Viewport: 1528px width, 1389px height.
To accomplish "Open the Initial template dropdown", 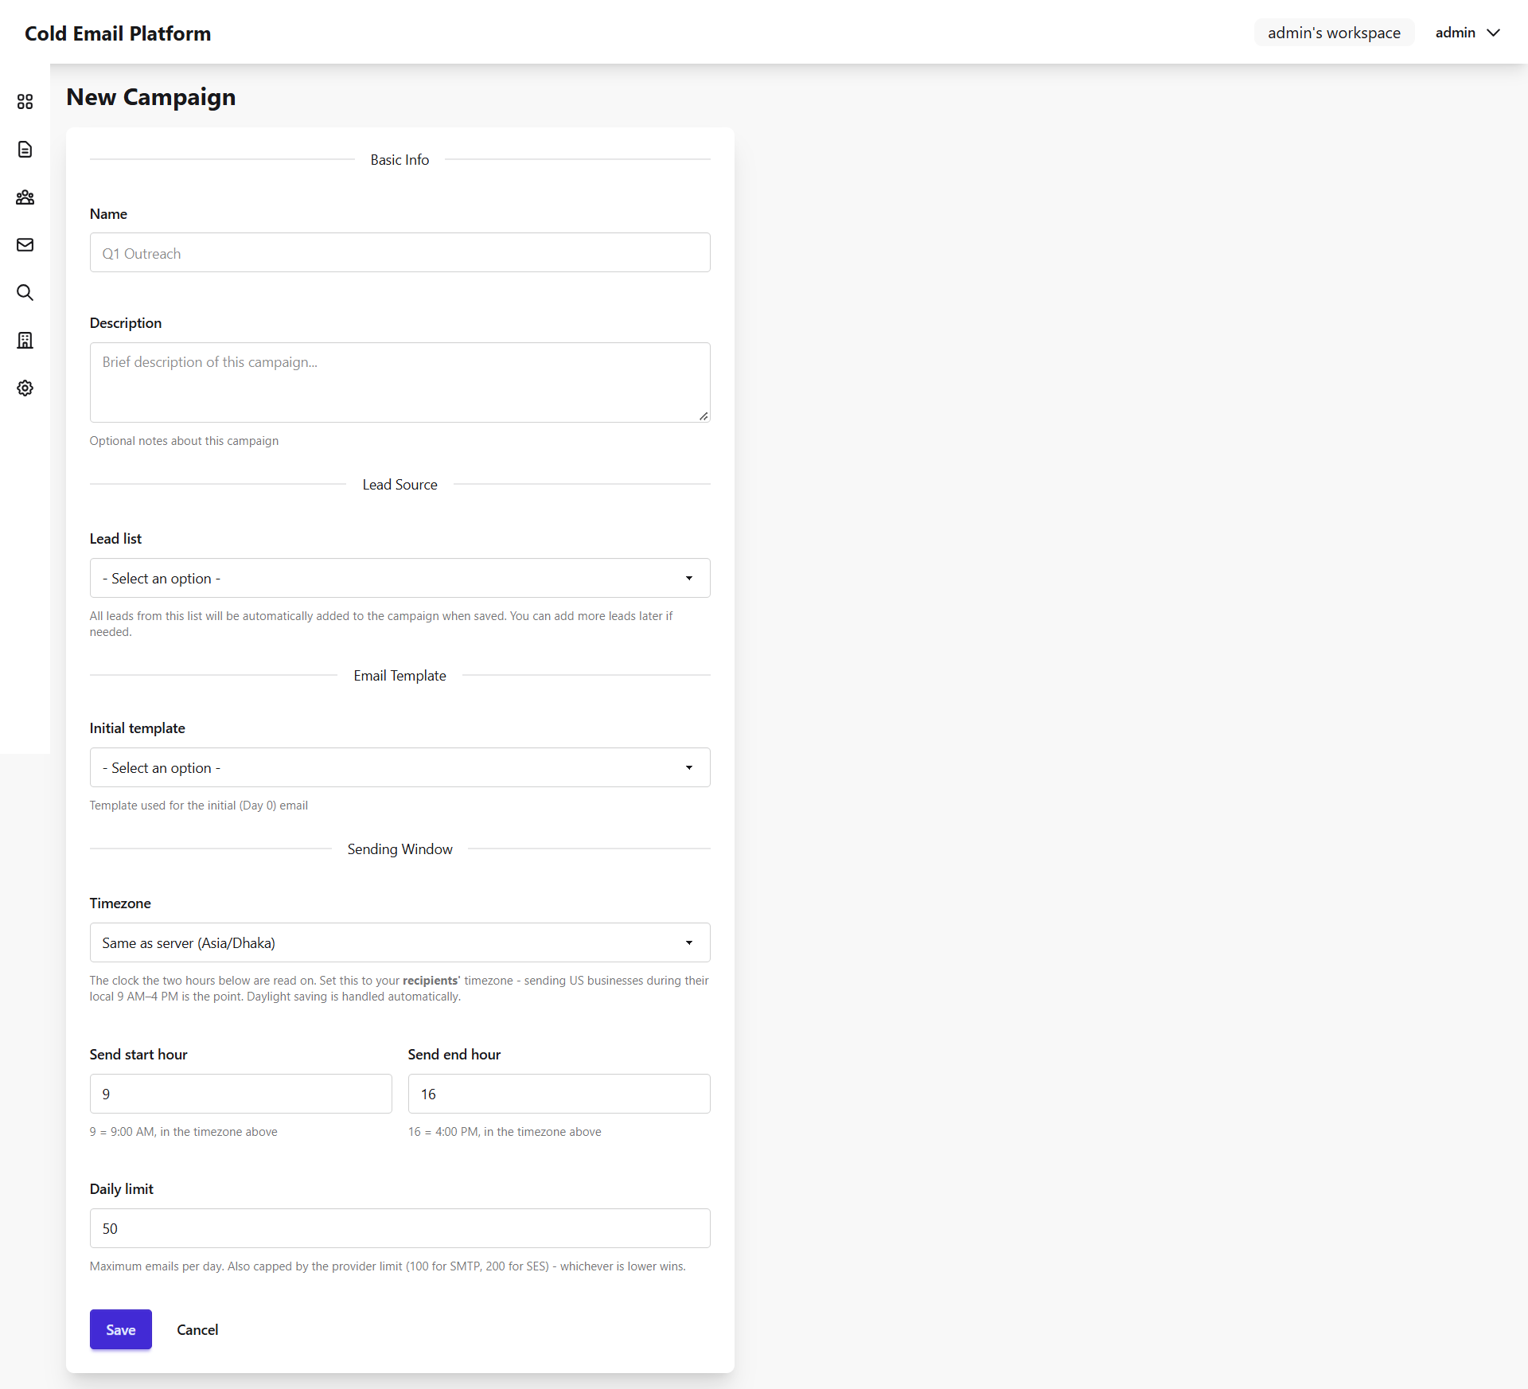I will pyautogui.click(x=400, y=767).
